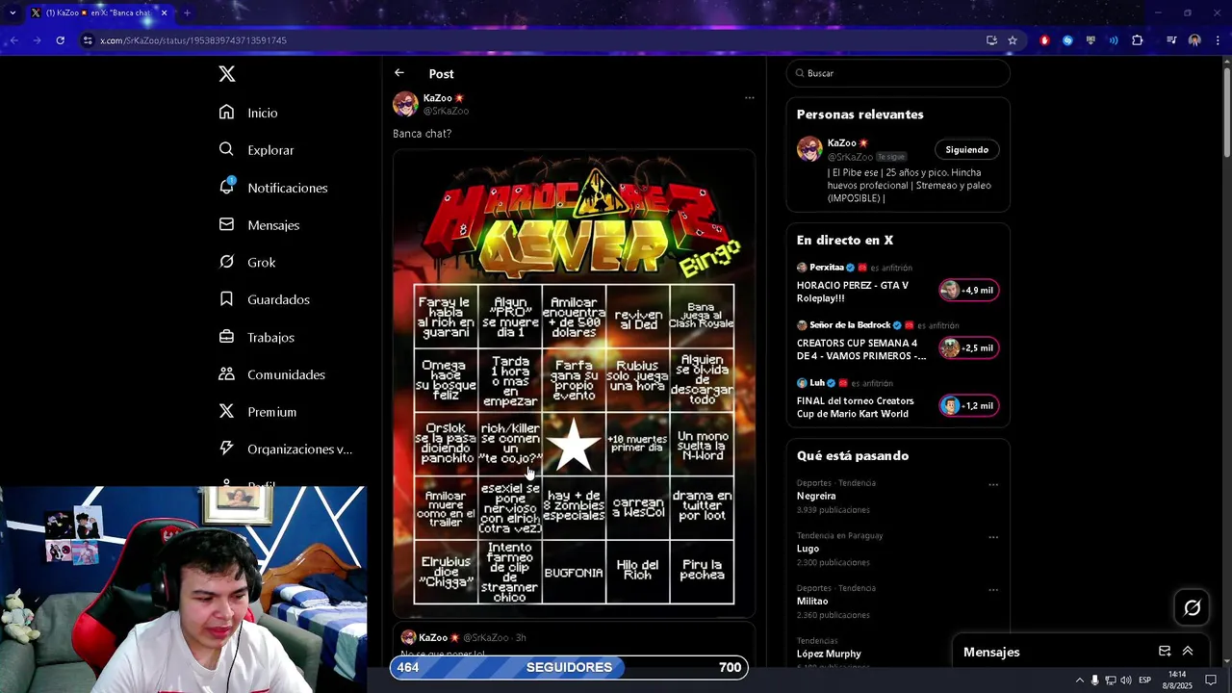The image size is (1232, 693).
Task: Click the Guardados bookmark icon
Action: [226, 299]
